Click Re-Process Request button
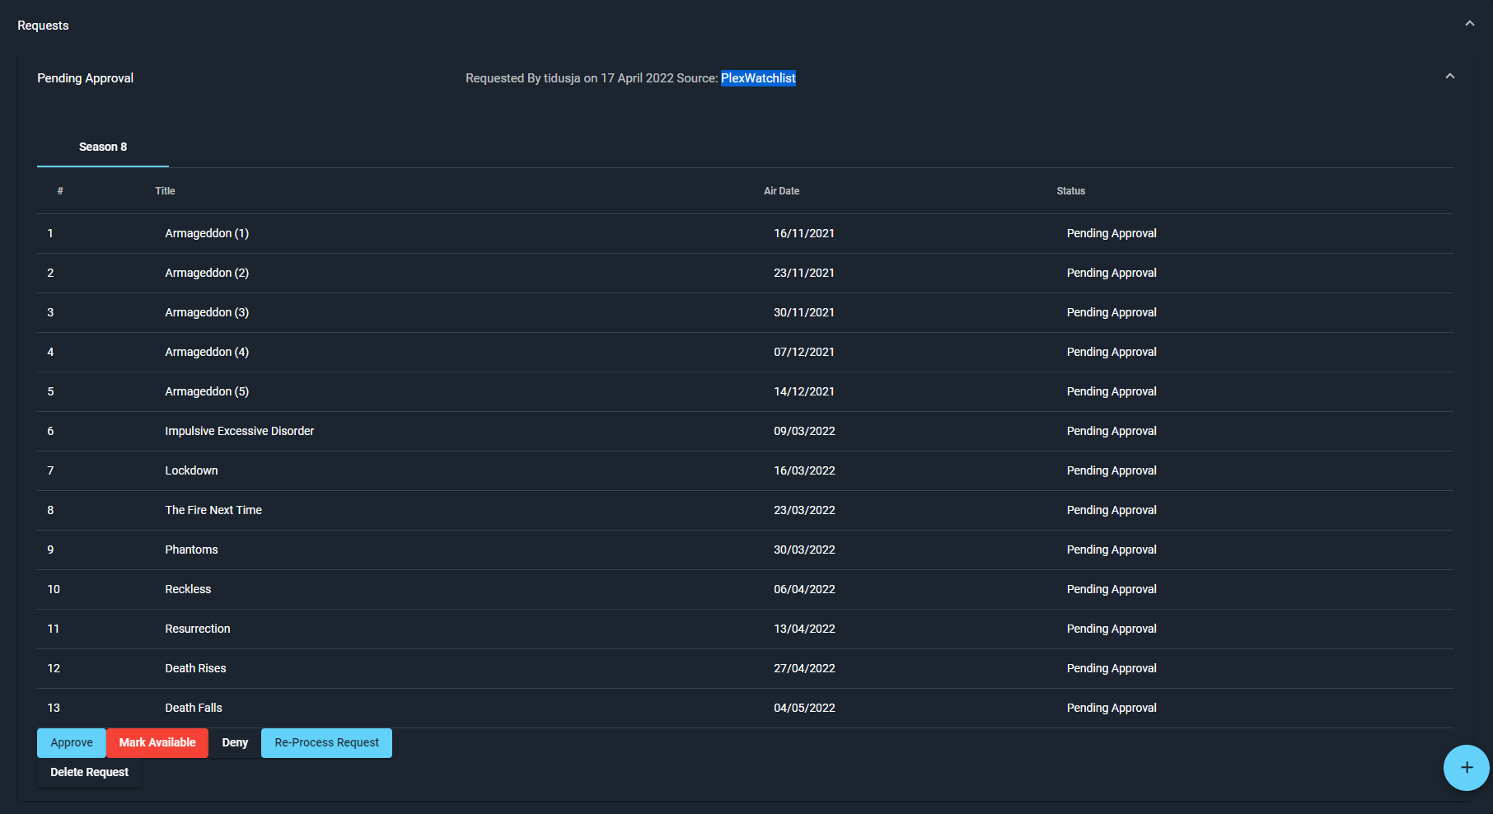The height and width of the screenshot is (814, 1493). coord(326,742)
